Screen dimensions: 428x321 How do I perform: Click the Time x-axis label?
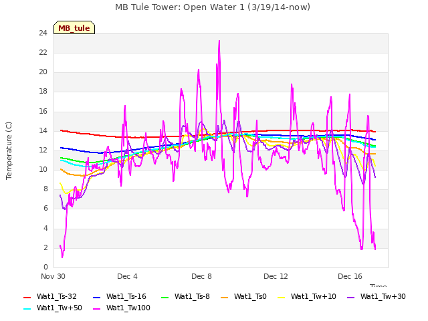[x=379, y=286]
